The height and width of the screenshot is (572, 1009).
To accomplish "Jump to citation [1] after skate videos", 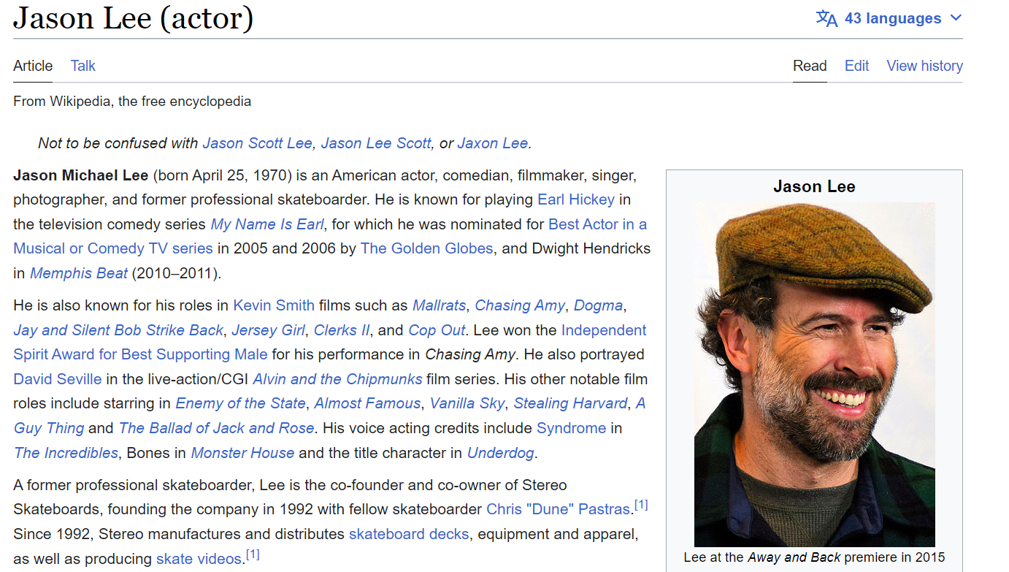I will point(253,555).
